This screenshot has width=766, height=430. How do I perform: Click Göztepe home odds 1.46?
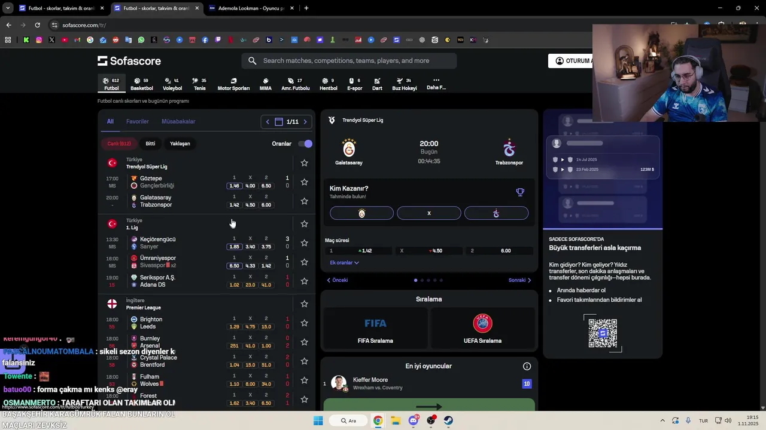pyautogui.click(x=234, y=186)
